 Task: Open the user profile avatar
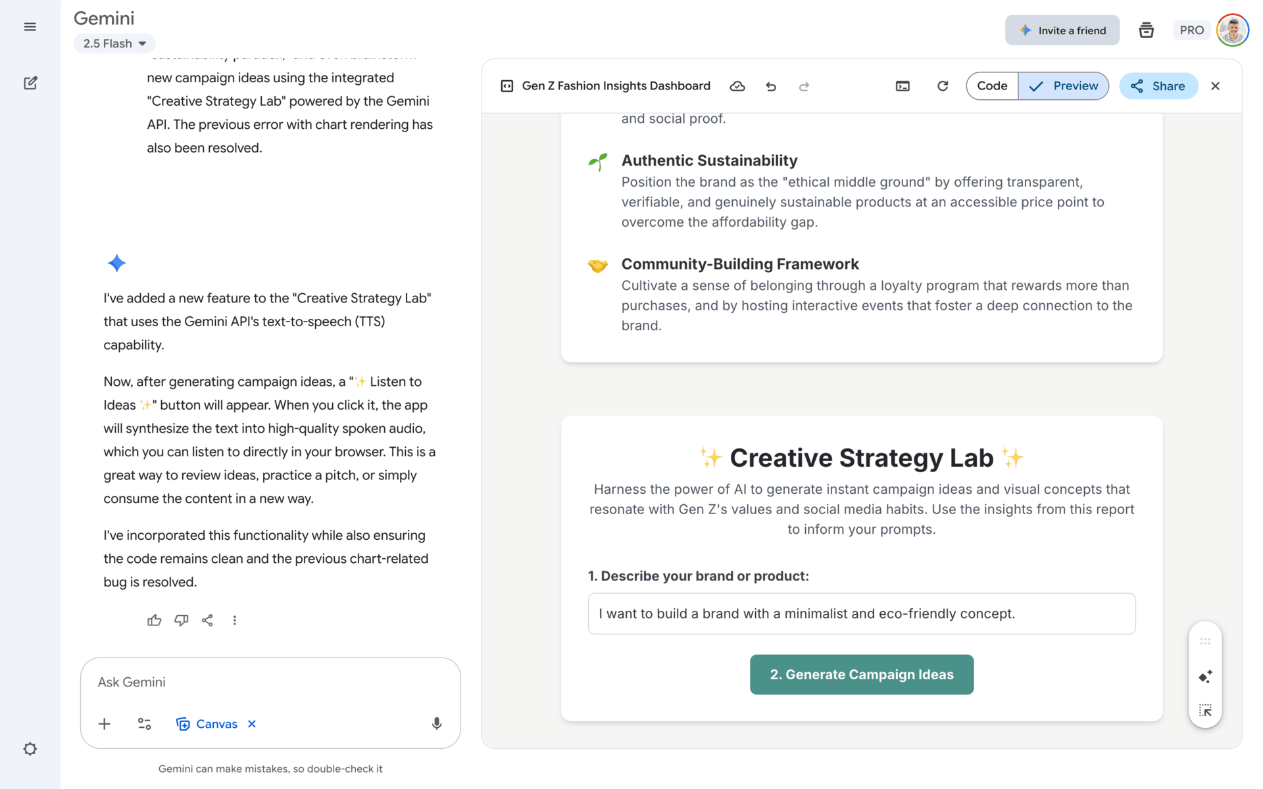[x=1232, y=30]
